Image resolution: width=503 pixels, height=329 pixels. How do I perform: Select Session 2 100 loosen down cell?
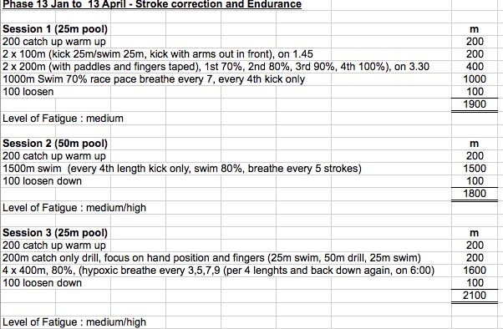pos(43,181)
